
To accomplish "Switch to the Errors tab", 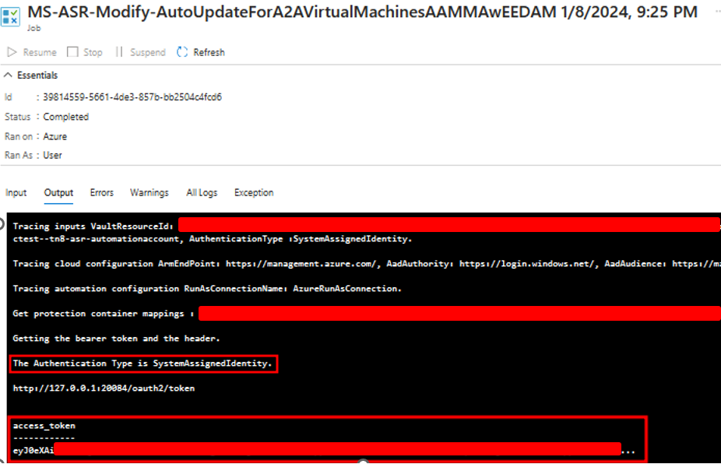I will click(102, 192).
